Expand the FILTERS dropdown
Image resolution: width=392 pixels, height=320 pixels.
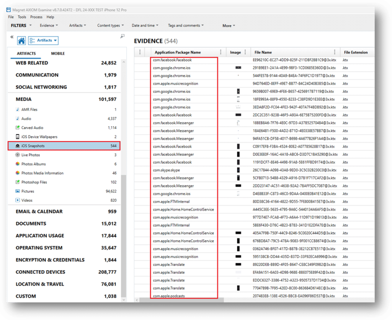tap(21, 26)
